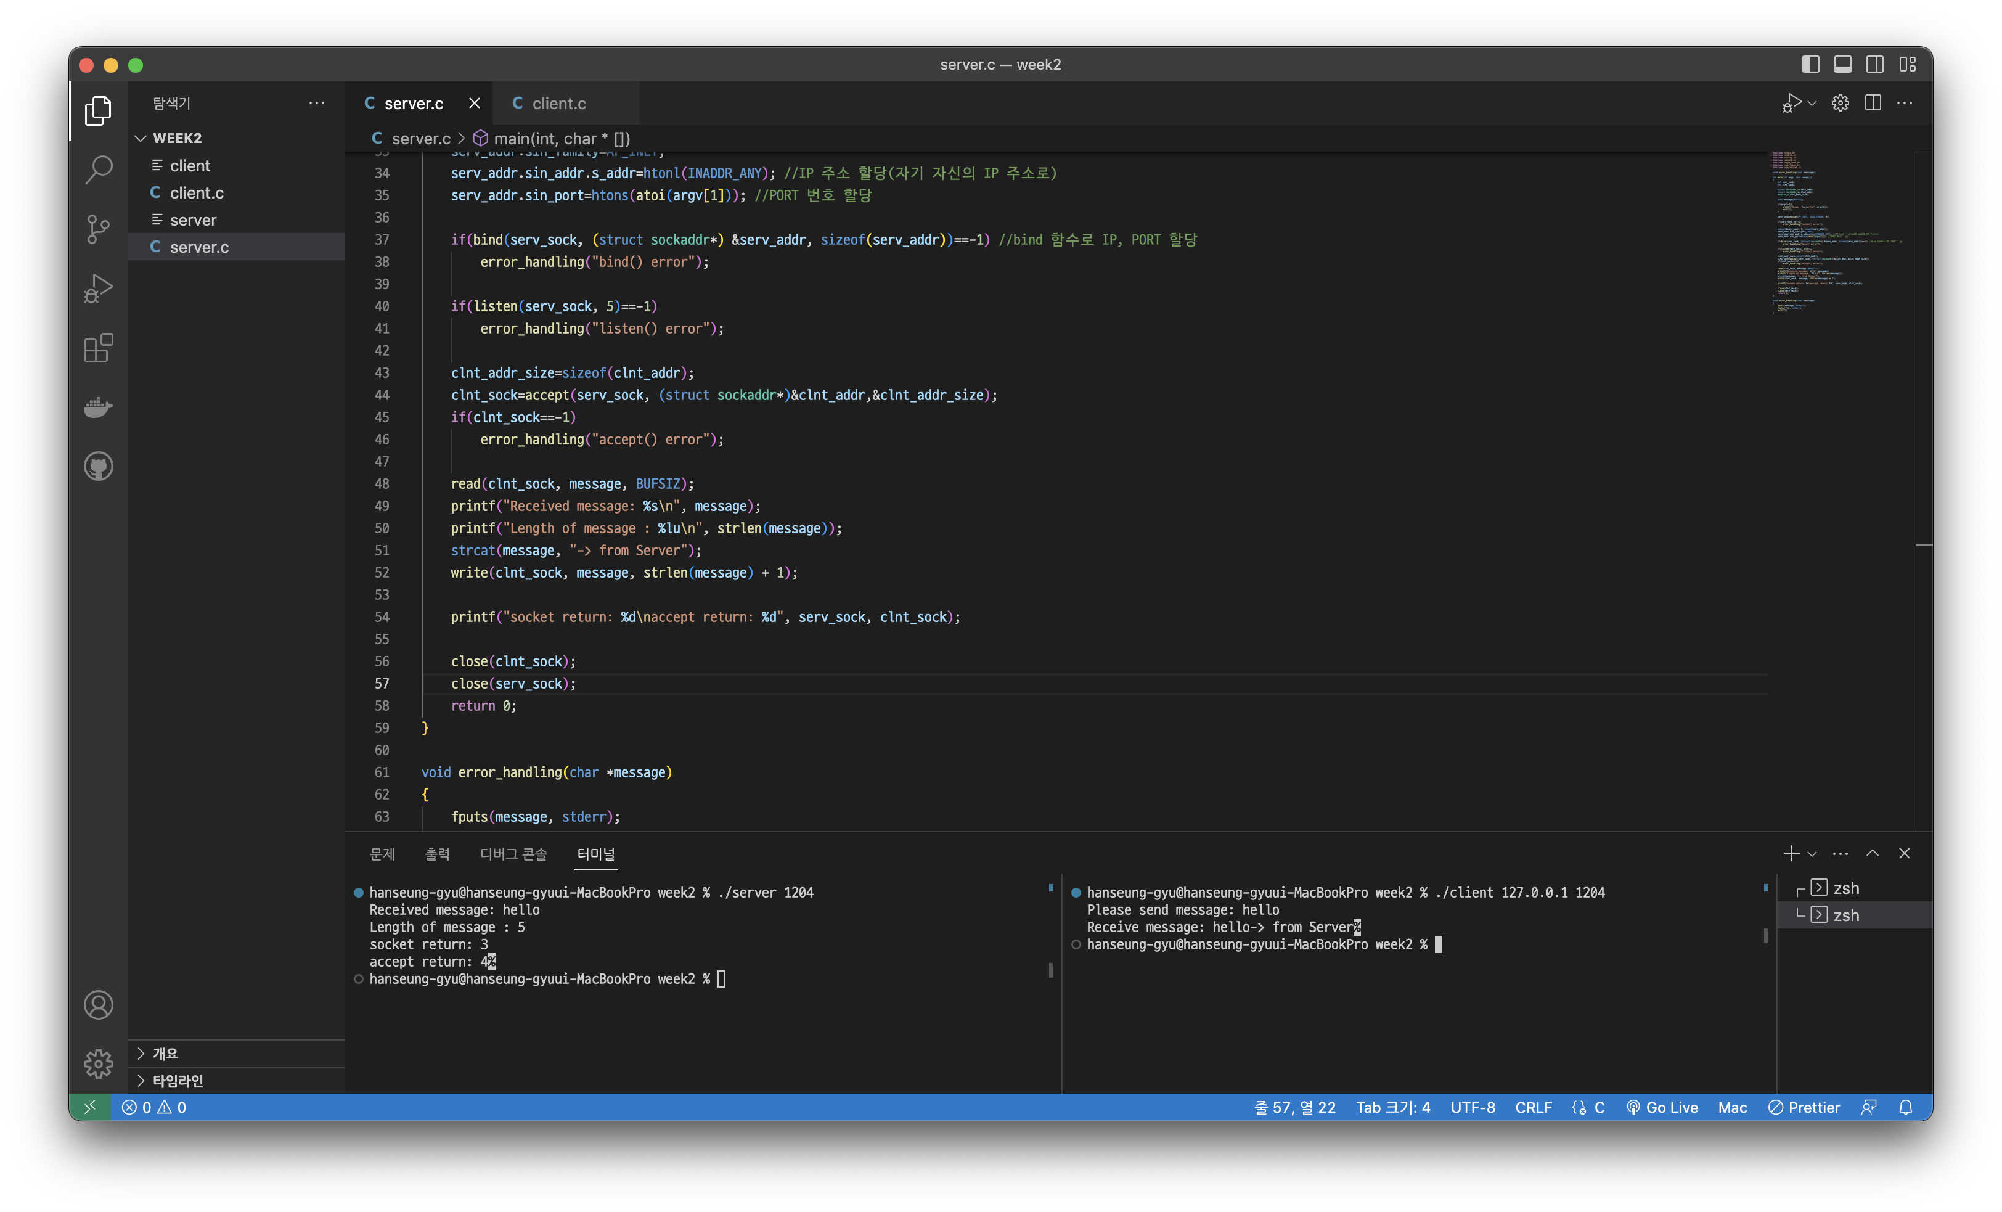2002x1212 pixels.
Task: Open the GitHub view in activity bar
Action: 99,466
